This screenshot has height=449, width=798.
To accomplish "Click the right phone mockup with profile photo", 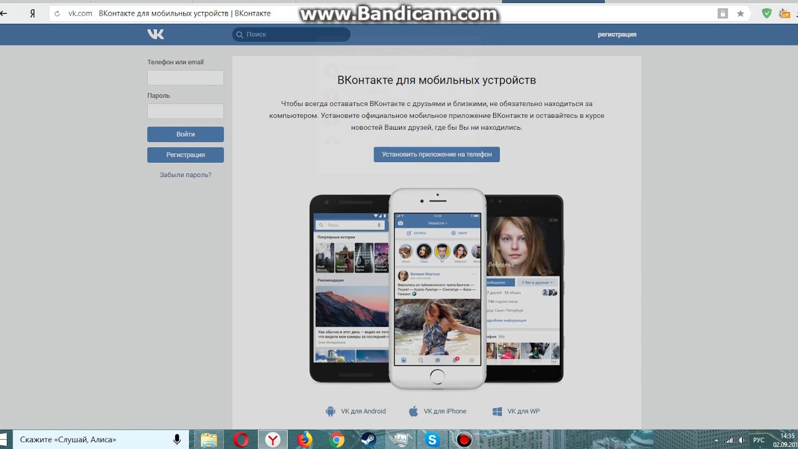I will [x=524, y=289].
